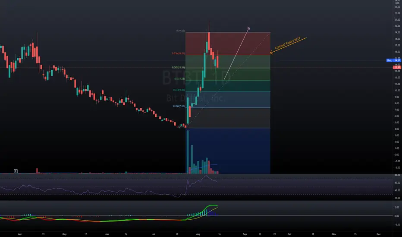The height and width of the screenshot is (237, 402).
Task: Click the Dec date on time axis
Action: 379,234
